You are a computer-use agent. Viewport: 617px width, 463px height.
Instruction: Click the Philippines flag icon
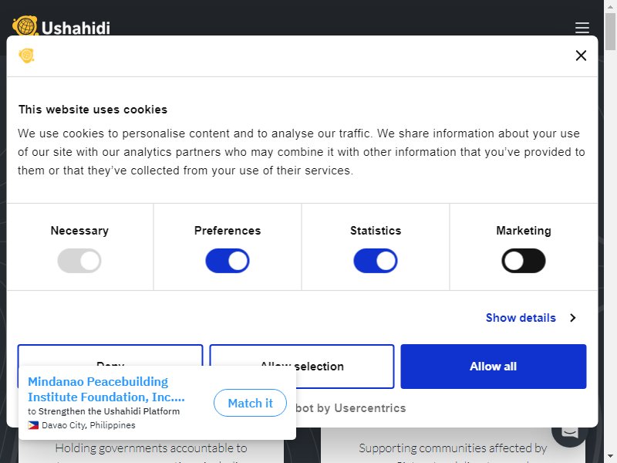33,425
